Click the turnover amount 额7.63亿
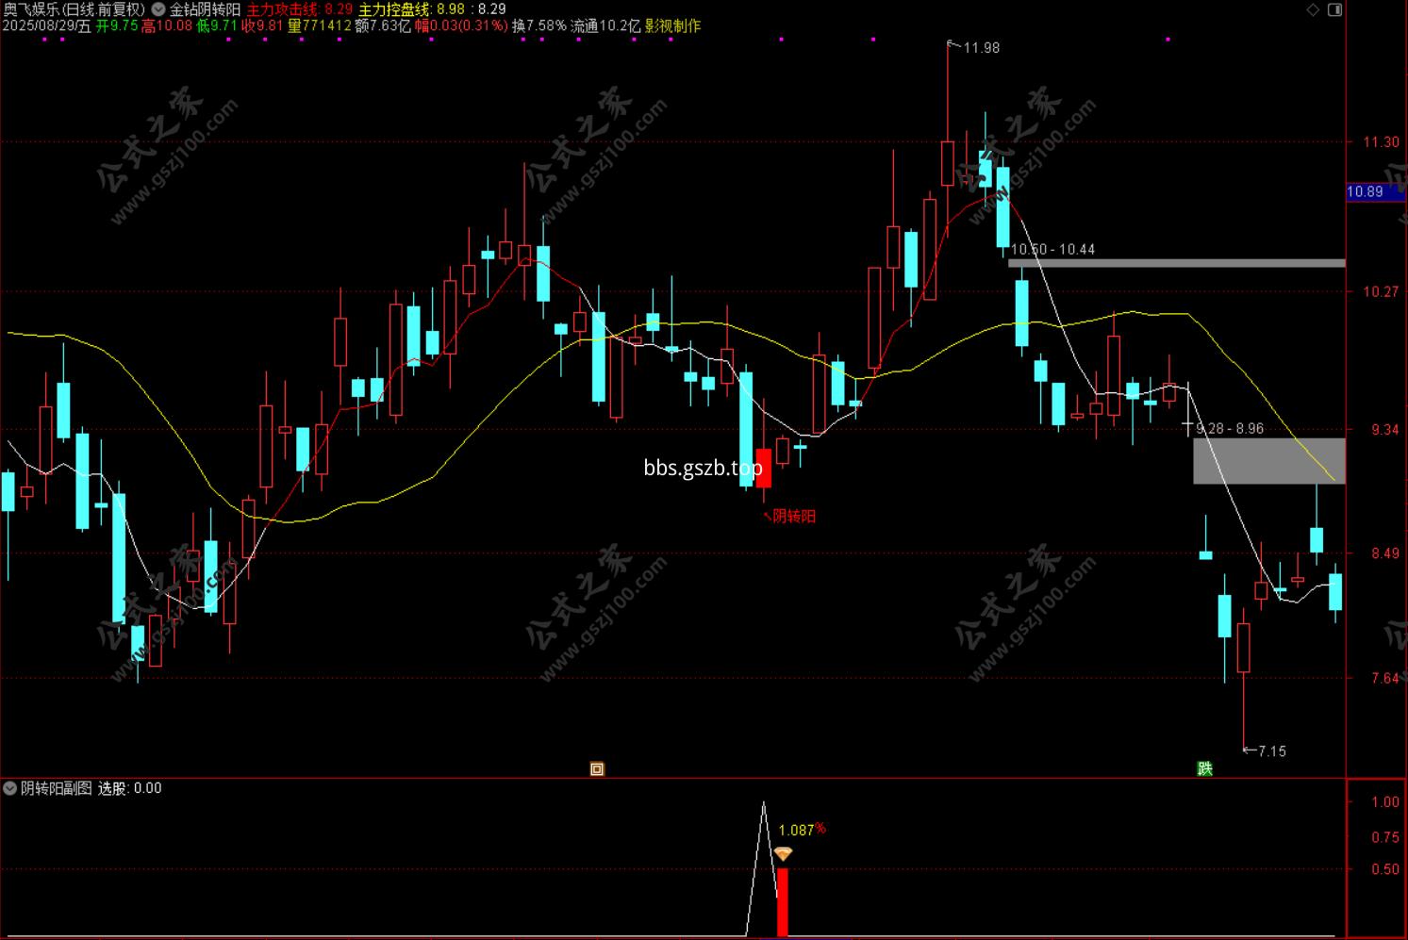Screen dimensions: 1408x940 click(x=383, y=26)
